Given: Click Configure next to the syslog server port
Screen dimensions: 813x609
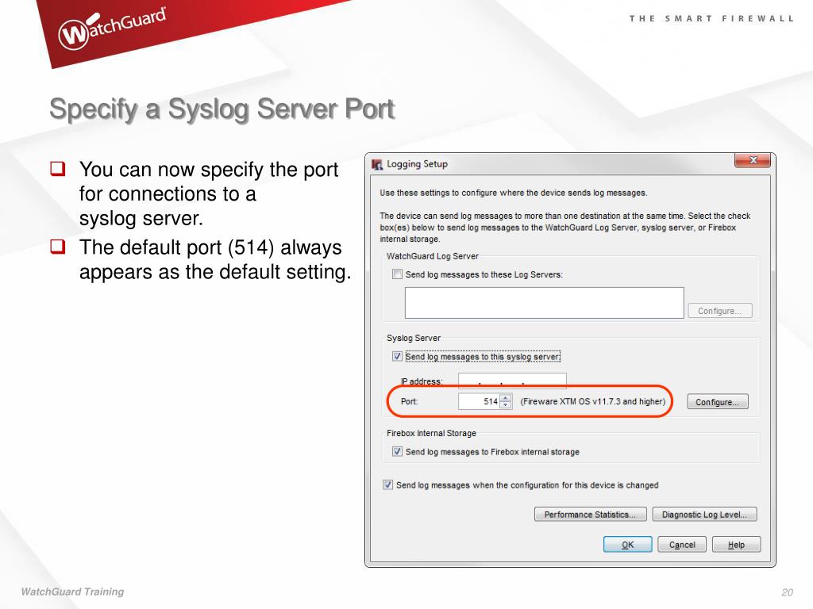Looking at the screenshot, I should click(716, 401).
